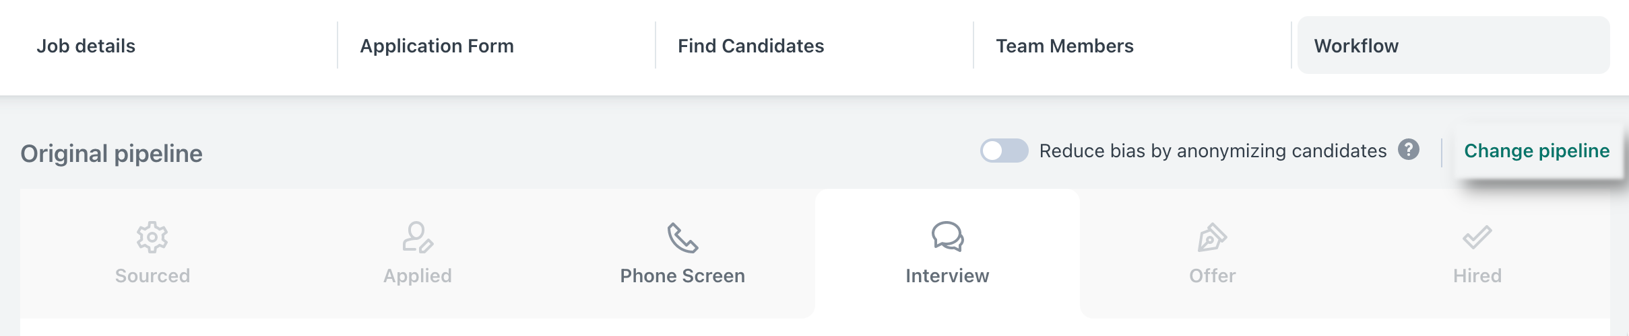Click the Applied person-edit icon

click(418, 237)
